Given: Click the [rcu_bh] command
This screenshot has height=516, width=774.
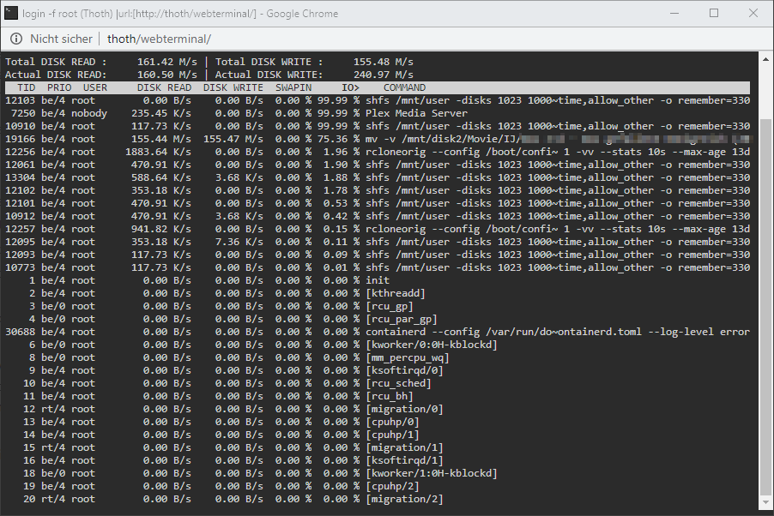Looking at the screenshot, I should click(x=389, y=396).
